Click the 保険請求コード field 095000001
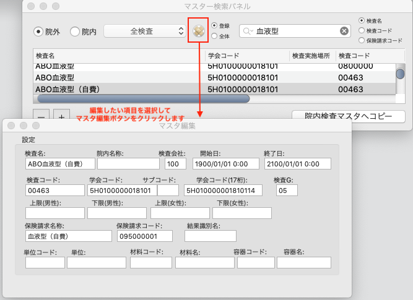This screenshot has height=300, width=413. (145, 236)
